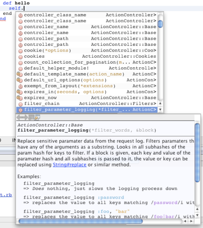The width and height of the screenshot is (203, 228).
Task: Select the cookies completion entry
Action: point(87,56)
